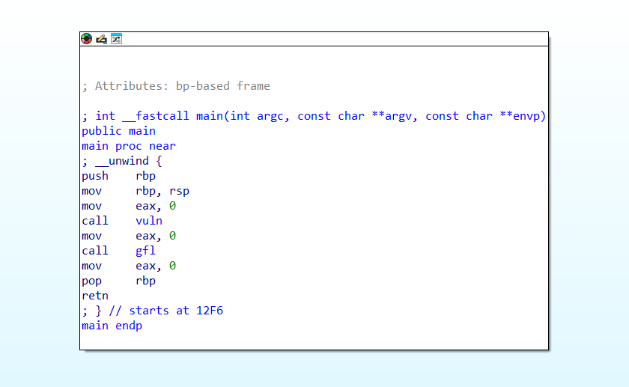This screenshot has width=629, height=387.
Task: Click the 'mov rbp, rsp' instruction
Action: pos(136,191)
